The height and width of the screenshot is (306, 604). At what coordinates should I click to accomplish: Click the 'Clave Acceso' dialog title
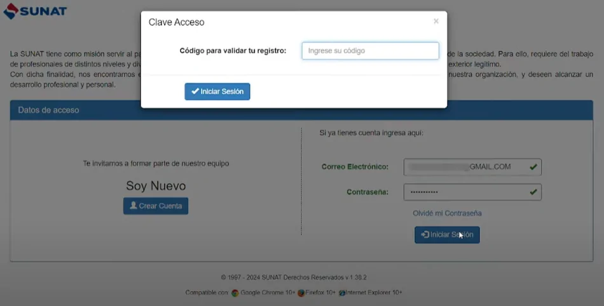pos(176,22)
